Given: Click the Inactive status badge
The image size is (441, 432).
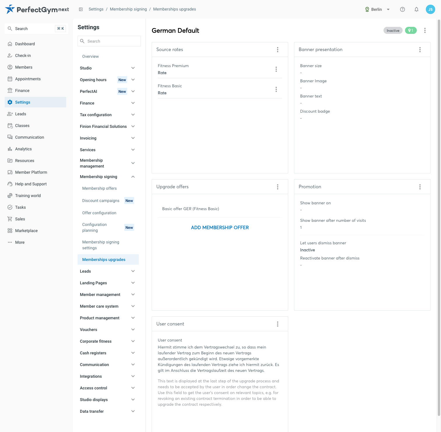Looking at the screenshot, I should 393,30.
